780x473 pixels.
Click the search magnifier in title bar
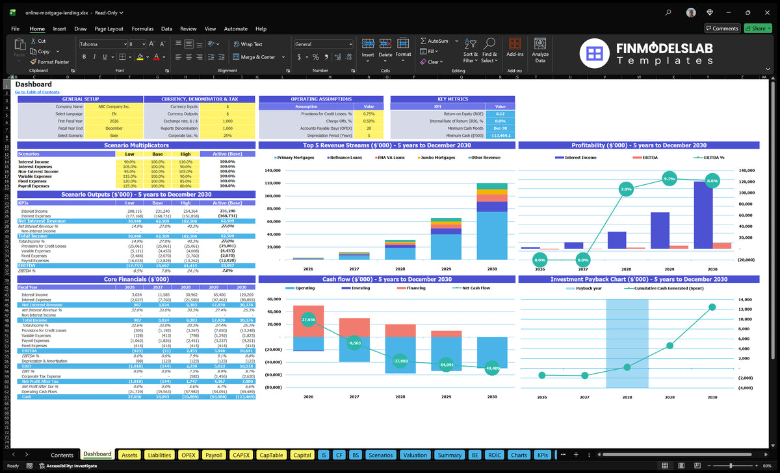669,12
